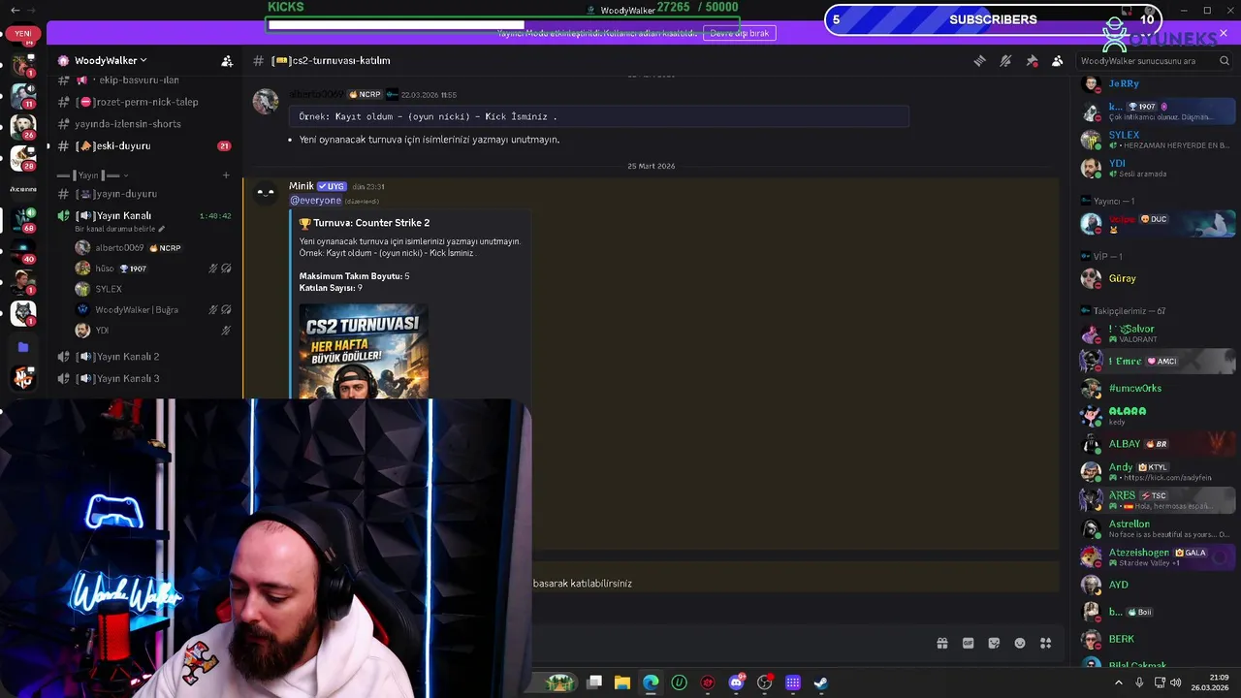Open the sticker picker icon
Screen dimensions: 1241x698
[x=994, y=643]
